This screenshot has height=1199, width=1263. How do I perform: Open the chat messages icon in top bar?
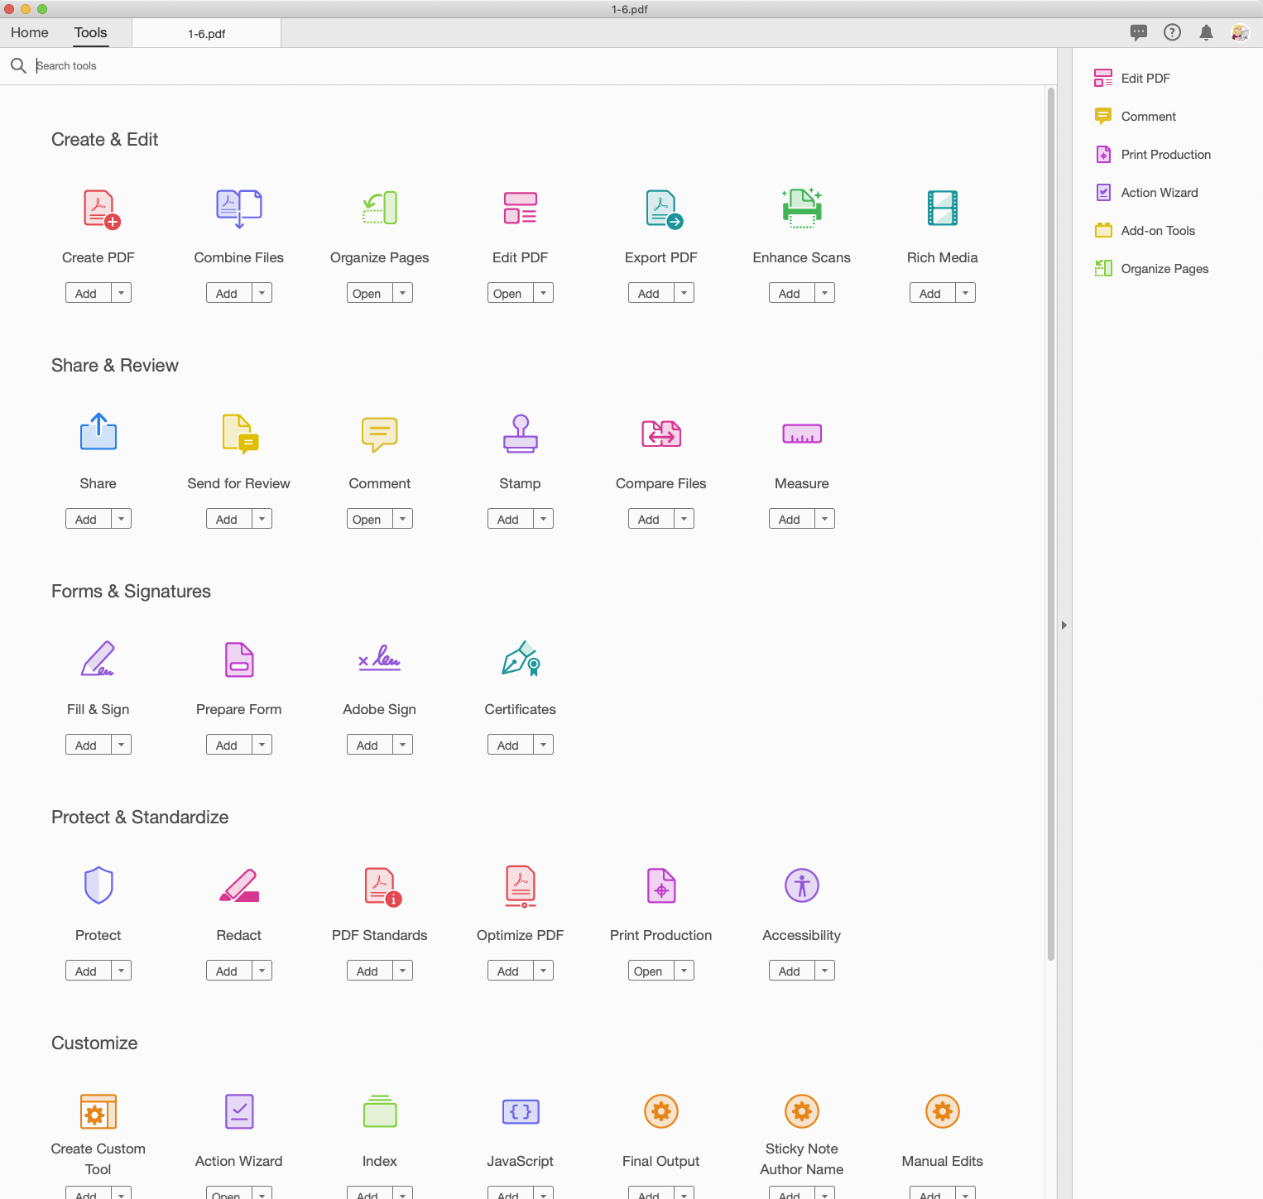coord(1139,33)
